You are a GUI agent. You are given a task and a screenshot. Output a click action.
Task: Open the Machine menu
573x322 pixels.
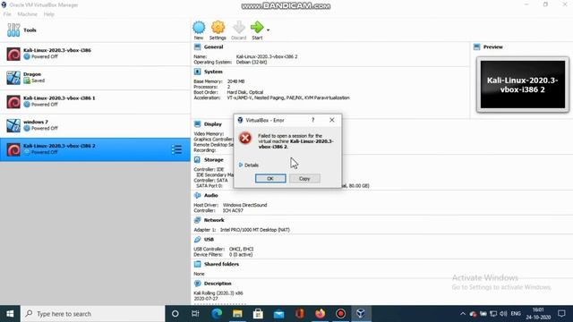tap(28, 14)
